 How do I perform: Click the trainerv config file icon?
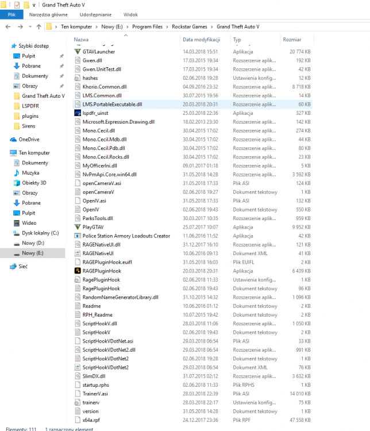coord(78,402)
